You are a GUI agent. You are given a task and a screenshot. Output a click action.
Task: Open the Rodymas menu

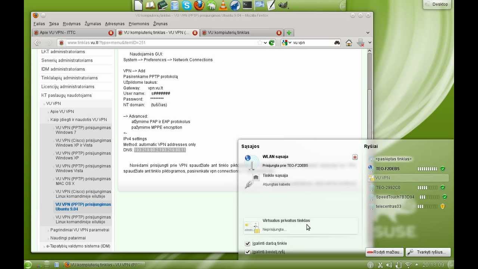tap(72, 24)
